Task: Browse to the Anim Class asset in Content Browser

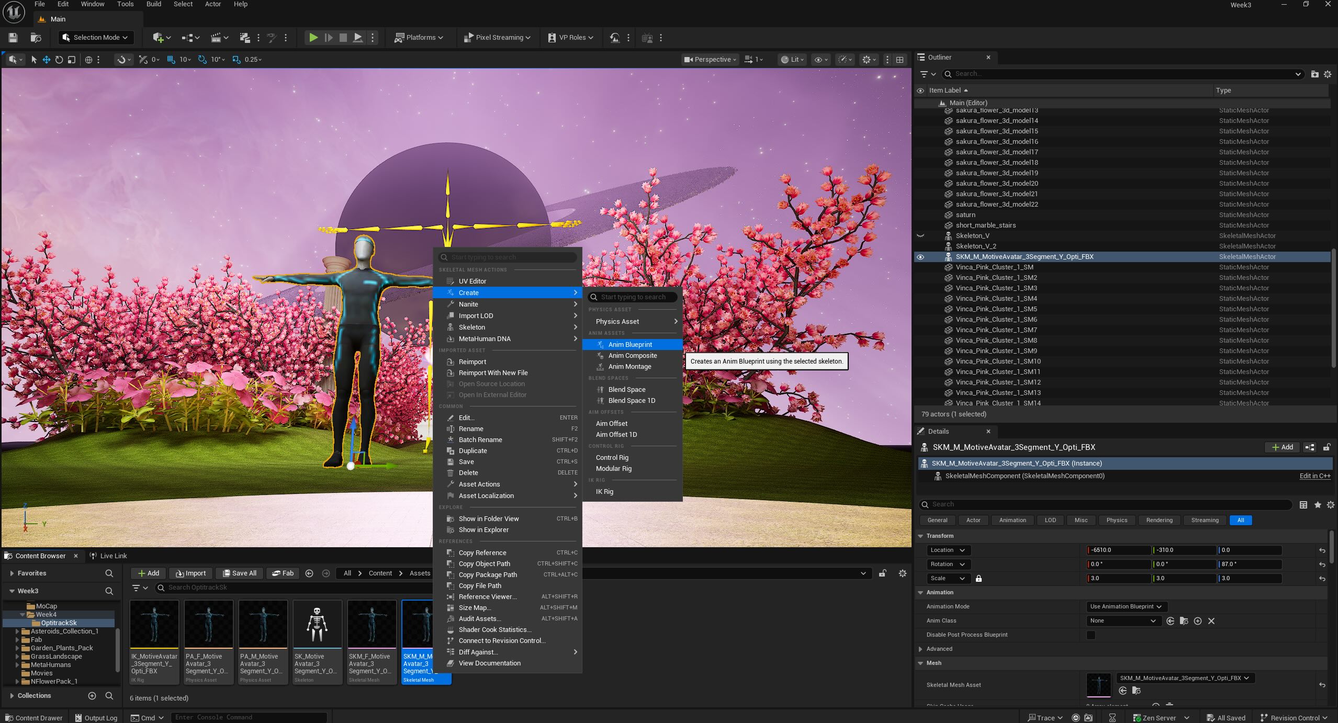Action: pyautogui.click(x=1184, y=621)
